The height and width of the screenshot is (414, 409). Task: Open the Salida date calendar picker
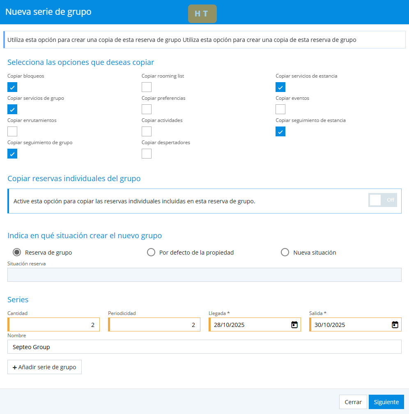coord(395,324)
